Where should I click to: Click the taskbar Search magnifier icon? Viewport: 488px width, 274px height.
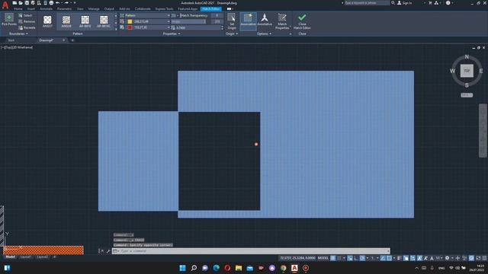point(194,268)
